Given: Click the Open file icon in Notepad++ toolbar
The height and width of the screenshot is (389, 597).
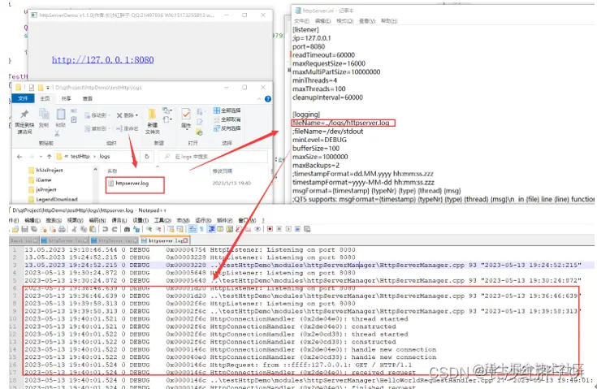Looking at the screenshot, I should [x=15, y=229].
